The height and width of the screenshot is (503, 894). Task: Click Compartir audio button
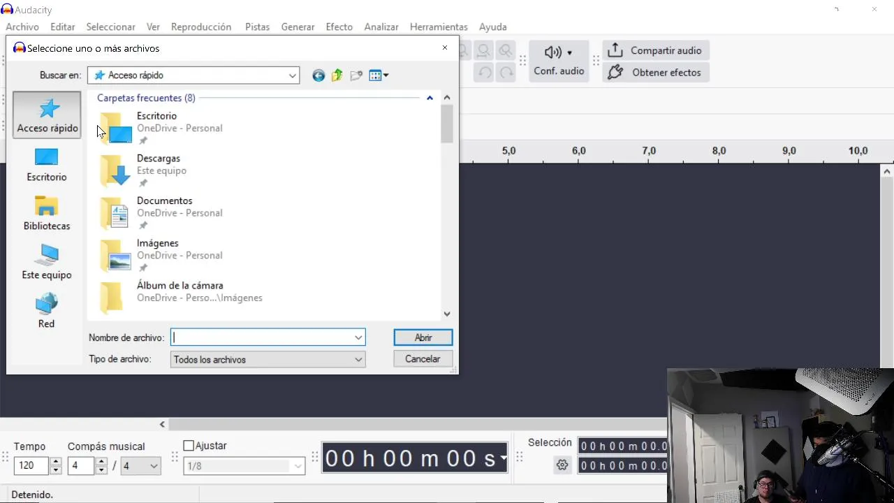click(x=656, y=50)
